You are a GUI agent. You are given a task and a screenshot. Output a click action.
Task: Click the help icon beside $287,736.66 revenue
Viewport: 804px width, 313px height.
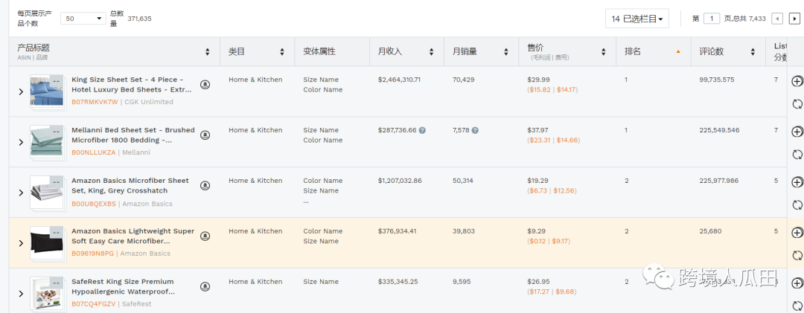click(422, 130)
